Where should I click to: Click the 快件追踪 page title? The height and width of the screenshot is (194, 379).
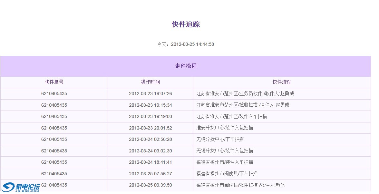(185, 24)
